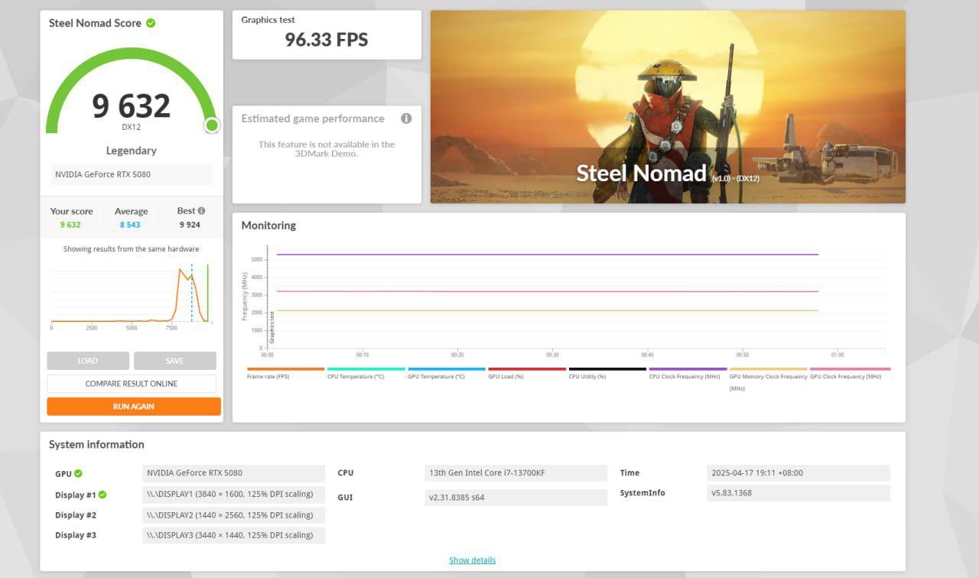
Task: Click Showing results from the same hardware text
Action: point(131,249)
